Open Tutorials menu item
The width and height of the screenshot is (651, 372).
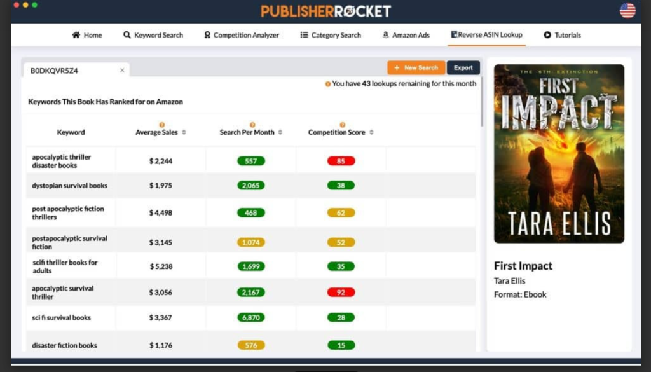point(563,35)
